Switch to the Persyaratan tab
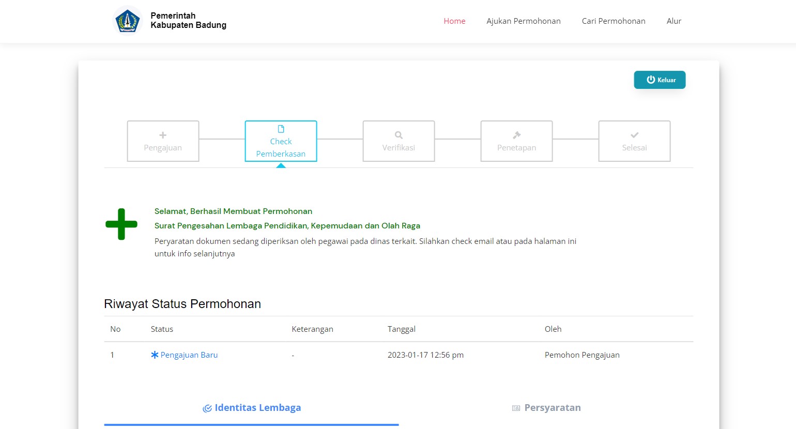The image size is (796, 429). click(552, 408)
